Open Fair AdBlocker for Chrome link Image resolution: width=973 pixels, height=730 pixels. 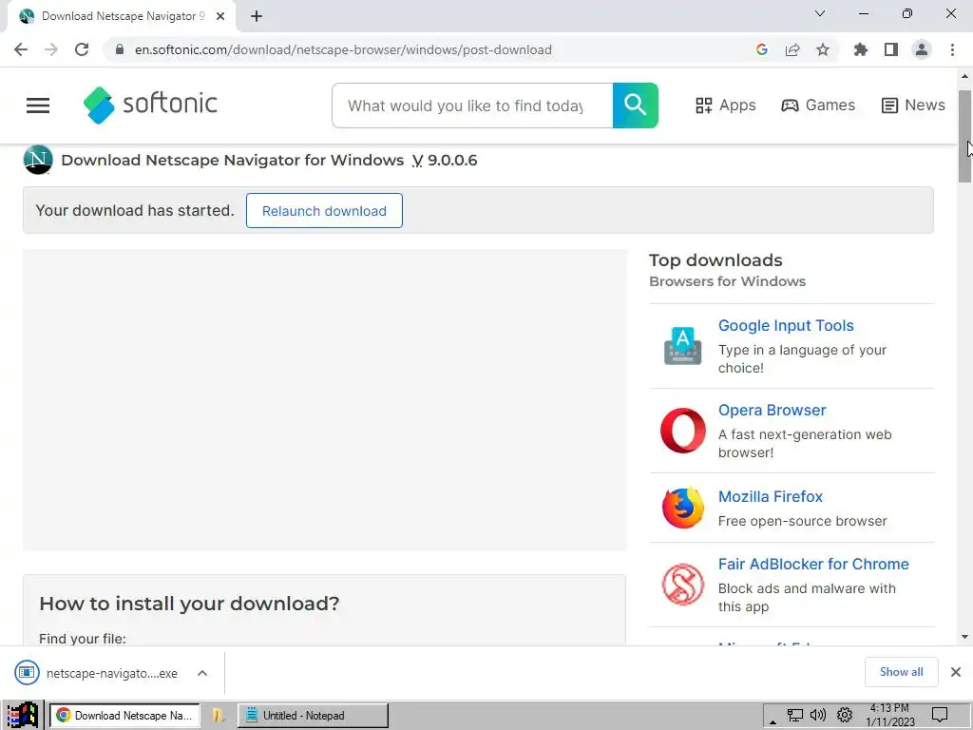tap(813, 565)
